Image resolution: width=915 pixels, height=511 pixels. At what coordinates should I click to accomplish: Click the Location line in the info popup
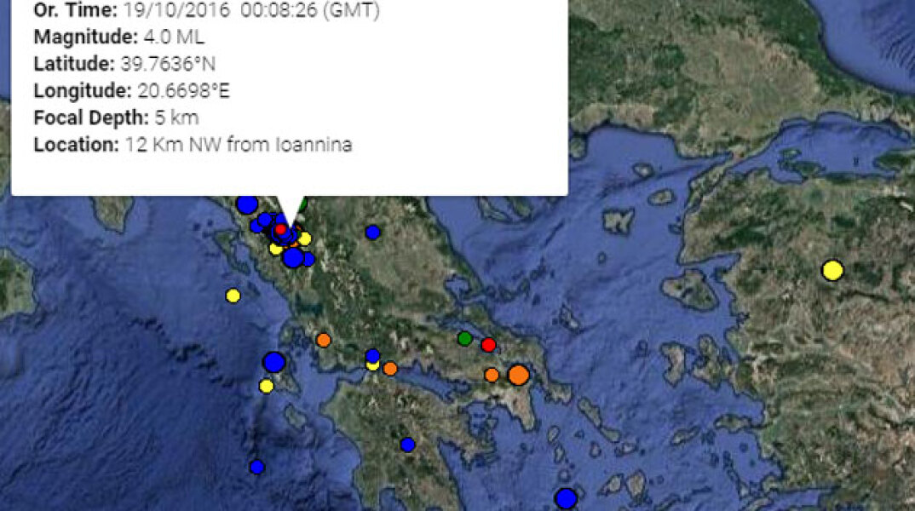[193, 144]
